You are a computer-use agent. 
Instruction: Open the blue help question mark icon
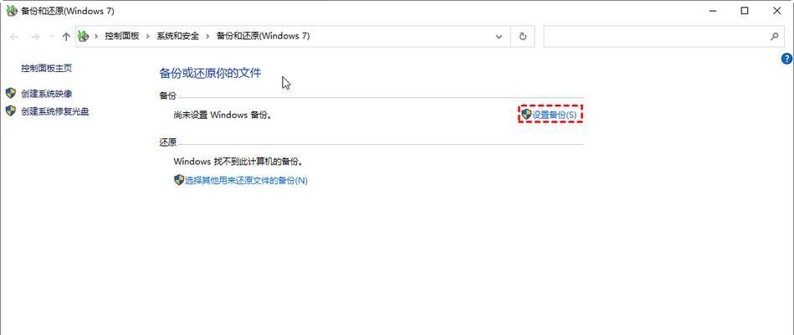[x=786, y=59]
